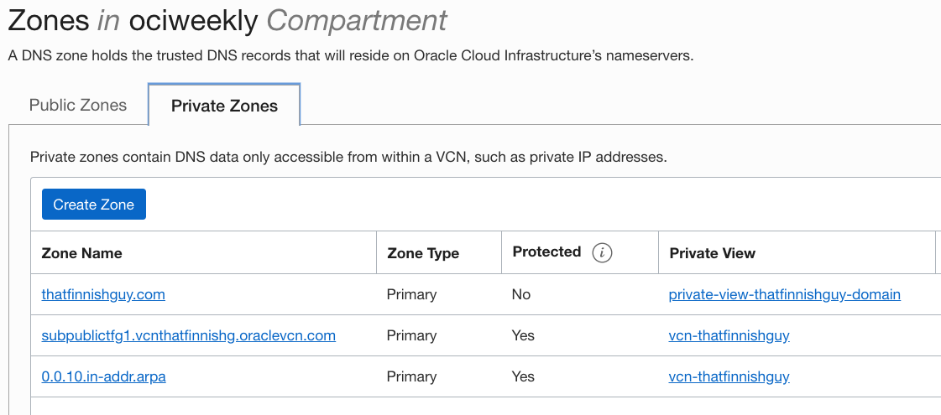Click the Protected column header text
The image size is (941, 415).
click(546, 252)
